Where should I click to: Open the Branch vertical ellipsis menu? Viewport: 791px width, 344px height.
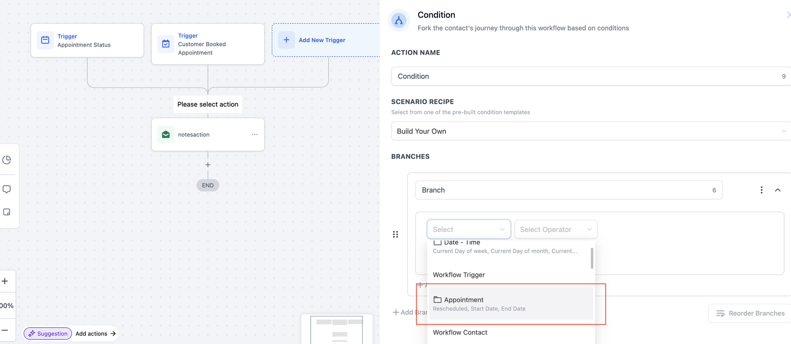[761, 190]
